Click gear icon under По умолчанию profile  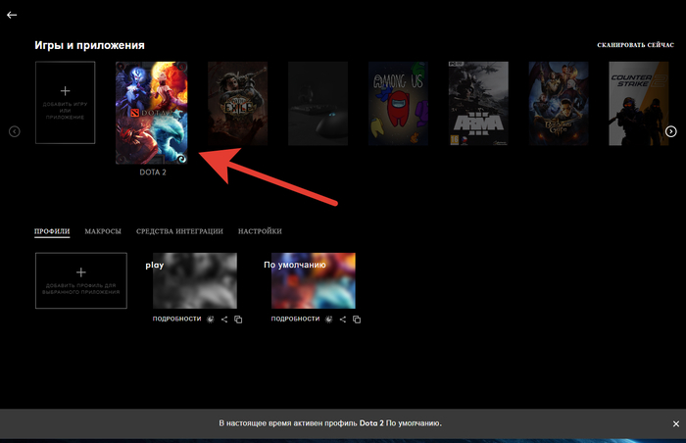coord(329,320)
